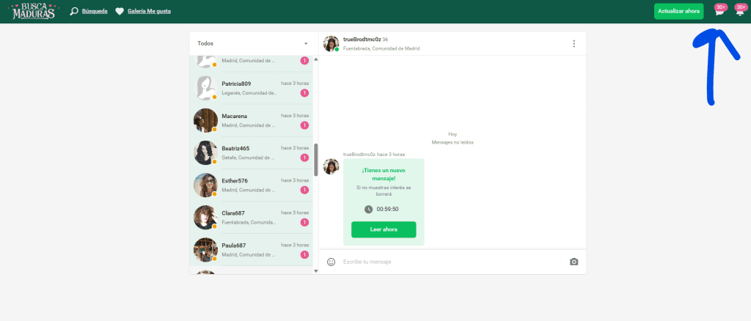The image size is (751, 321).
Task: Open the chat messages icon in header
Action: tap(719, 12)
